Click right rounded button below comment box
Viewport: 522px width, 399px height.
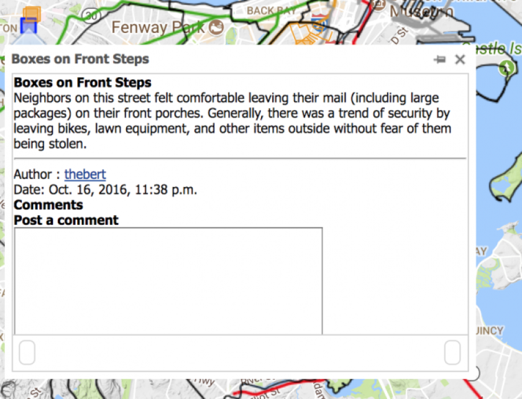[x=452, y=352]
